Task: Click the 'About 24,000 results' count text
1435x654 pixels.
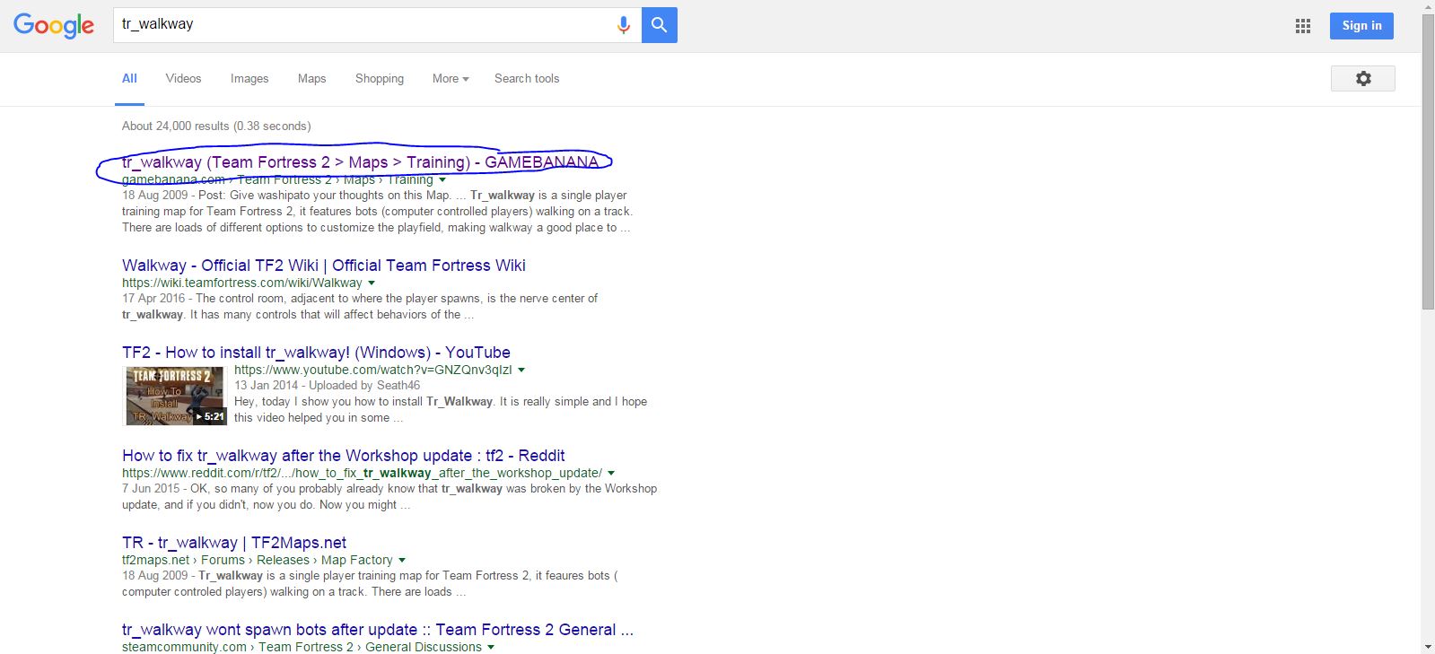Action: [x=216, y=126]
